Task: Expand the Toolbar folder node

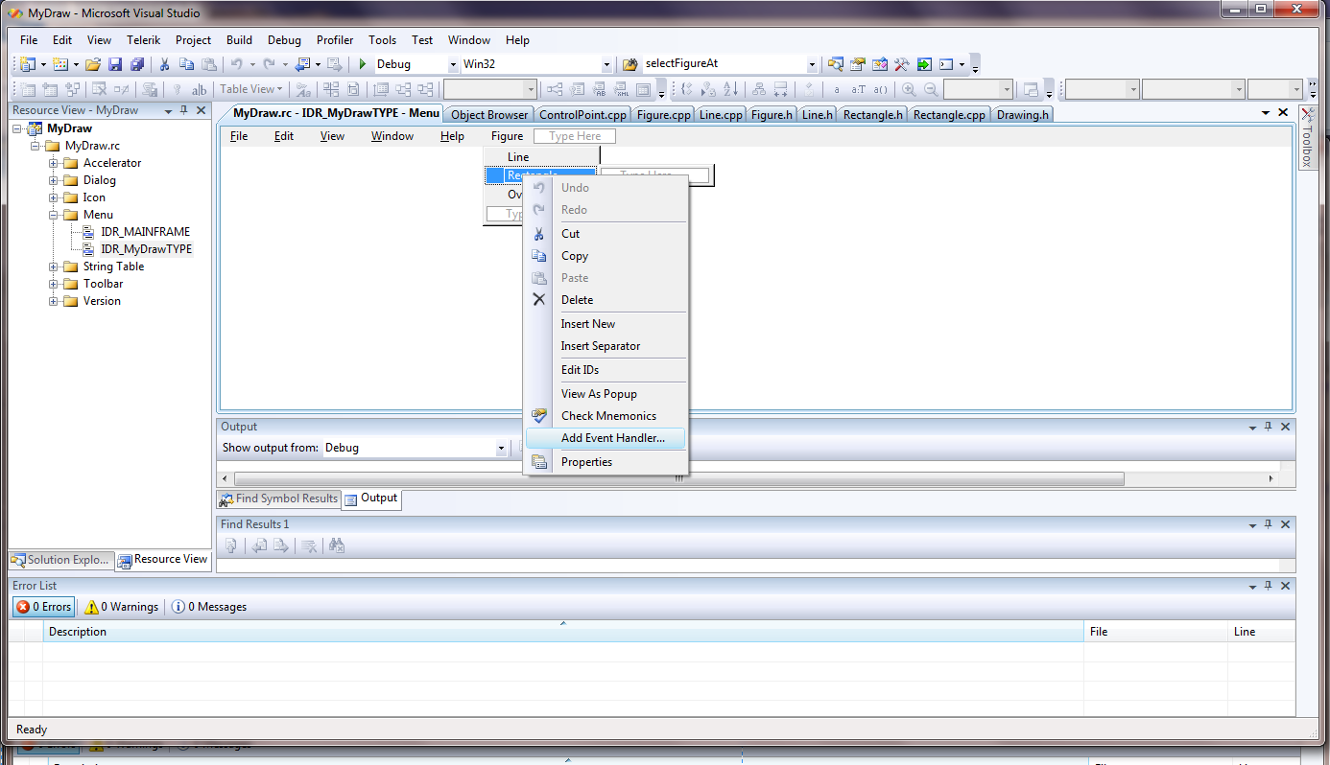Action: 54,284
